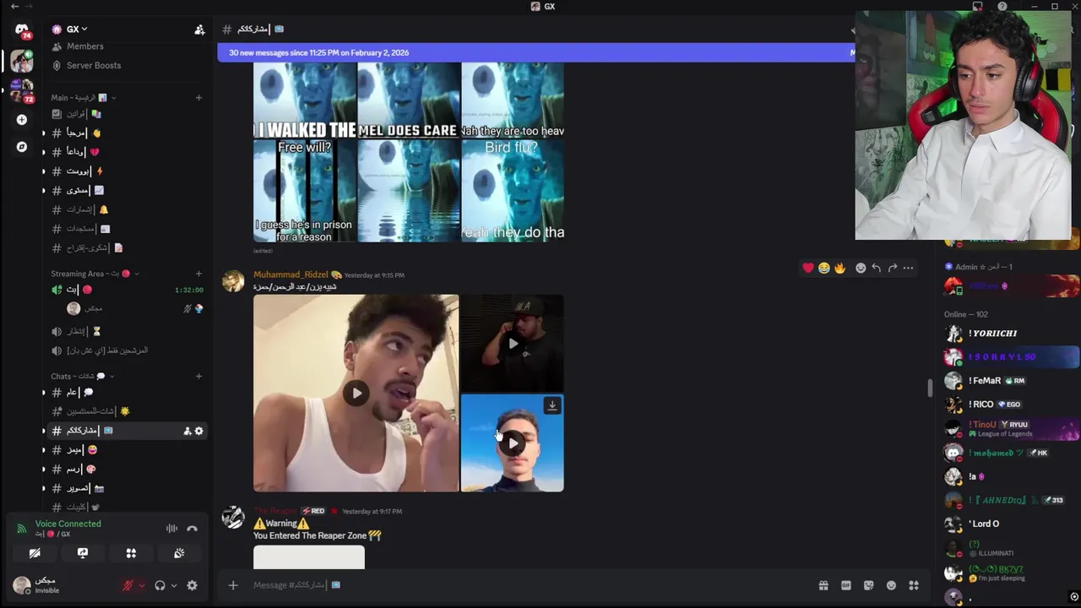Open the رسم channel with palette emoji
Image resolution: width=1081 pixels, height=608 pixels.
(127, 470)
